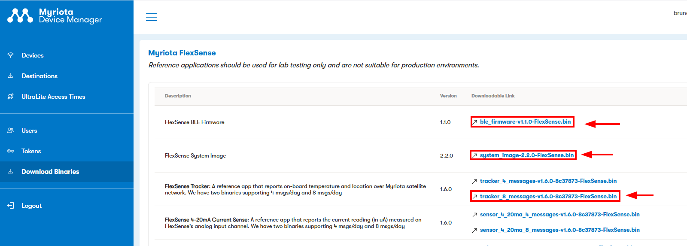687x246 pixels.
Task: Download sensor_4_20ma_4_messages binary
Action: point(560,215)
